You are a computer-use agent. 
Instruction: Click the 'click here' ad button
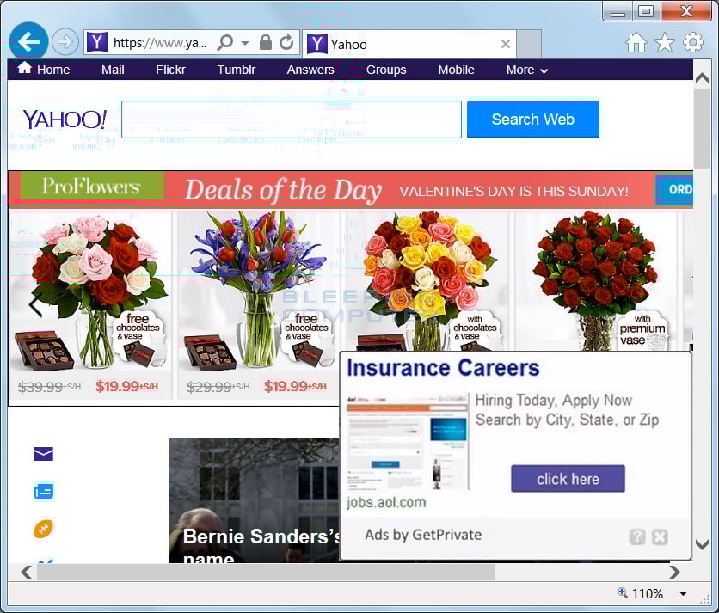coord(568,479)
